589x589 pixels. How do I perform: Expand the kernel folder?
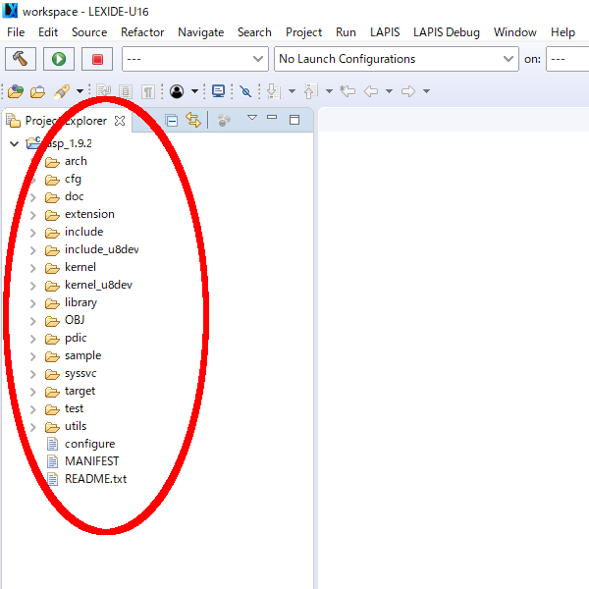pyautogui.click(x=33, y=268)
